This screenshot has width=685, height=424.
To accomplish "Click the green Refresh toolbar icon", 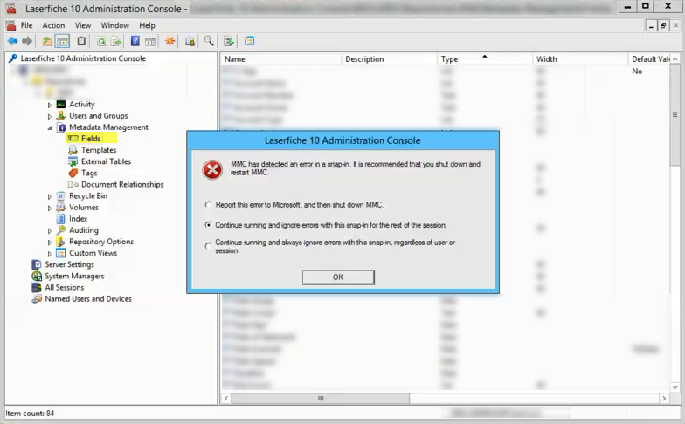I will pos(101,42).
